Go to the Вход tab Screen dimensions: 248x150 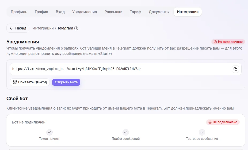[60, 12]
